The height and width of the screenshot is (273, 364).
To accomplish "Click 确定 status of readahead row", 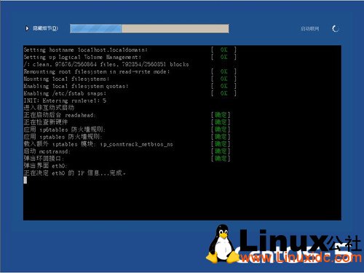I will pyautogui.click(x=221, y=115).
